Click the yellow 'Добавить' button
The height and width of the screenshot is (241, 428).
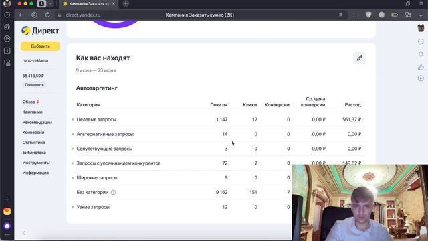[40, 46]
